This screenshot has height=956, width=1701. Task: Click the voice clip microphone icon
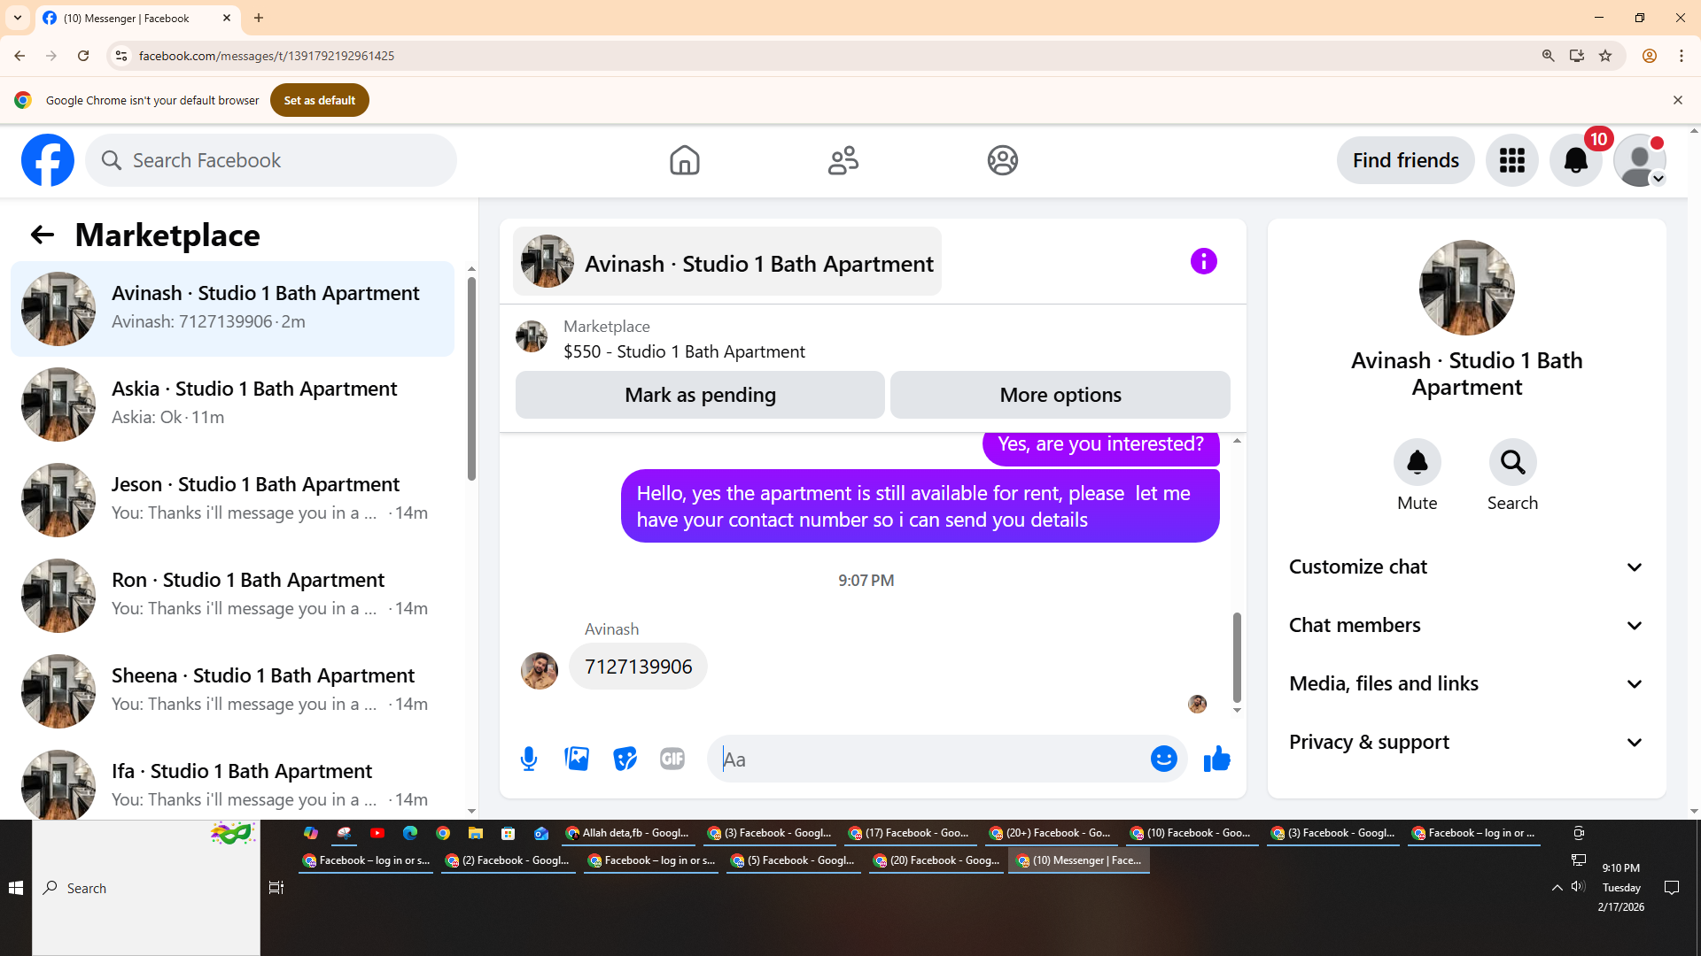(x=529, y=759)
